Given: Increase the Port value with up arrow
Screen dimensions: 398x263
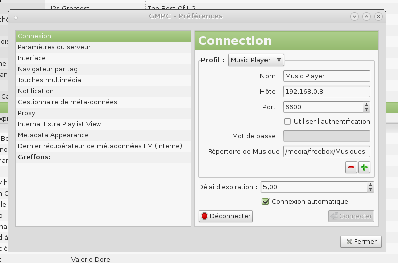Looking at the screenshot, I should (366, 104).
